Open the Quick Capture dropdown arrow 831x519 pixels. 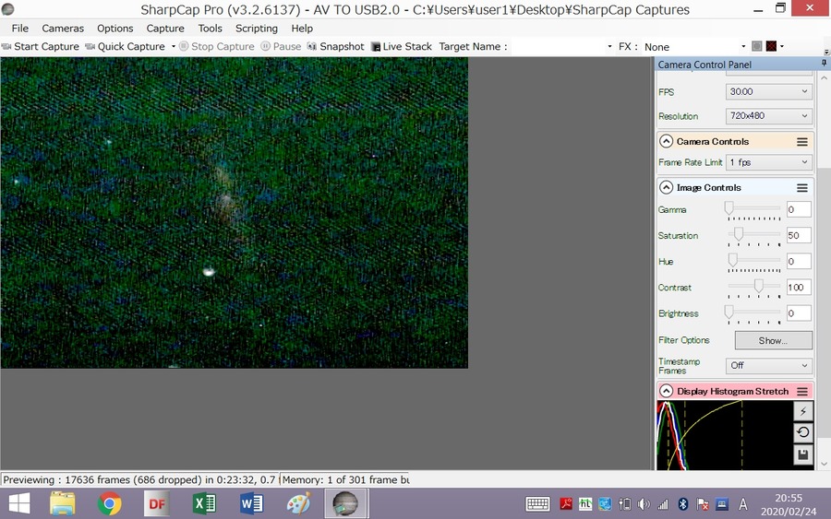[174, 47]
